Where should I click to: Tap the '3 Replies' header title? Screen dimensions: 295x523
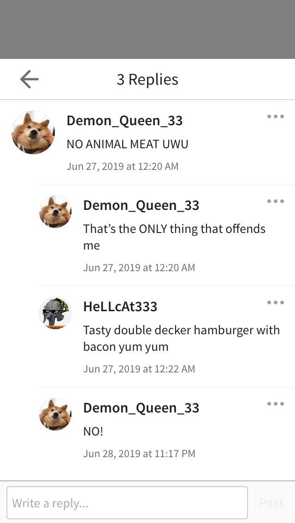point(147,79)
